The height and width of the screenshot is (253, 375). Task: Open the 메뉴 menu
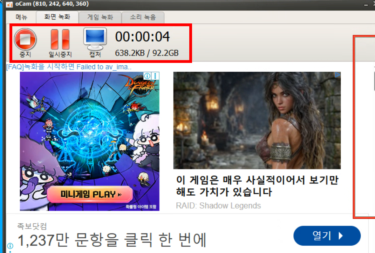pyautogui.click(x=21, y=17)
